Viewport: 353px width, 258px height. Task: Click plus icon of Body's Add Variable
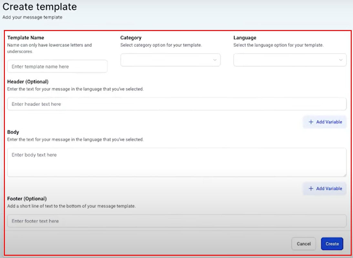[x=311, y=188]
